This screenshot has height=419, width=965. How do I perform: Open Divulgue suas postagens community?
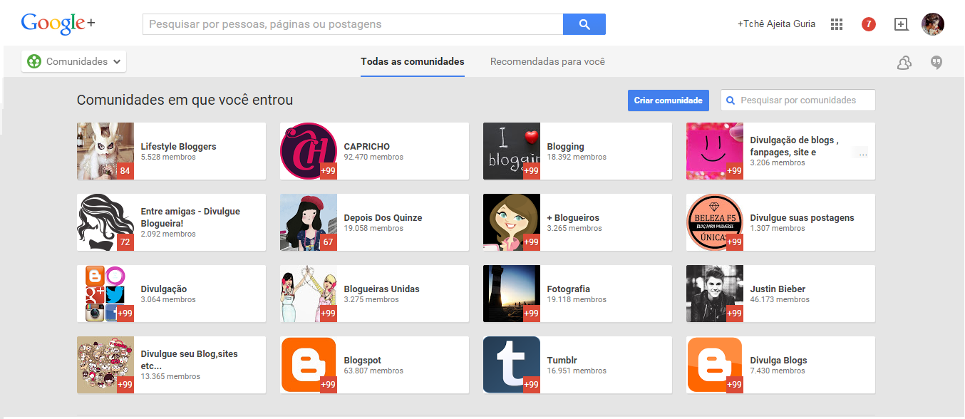tap(802, 217)
